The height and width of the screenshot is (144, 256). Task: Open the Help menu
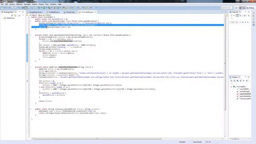click(x=60, y=4)
